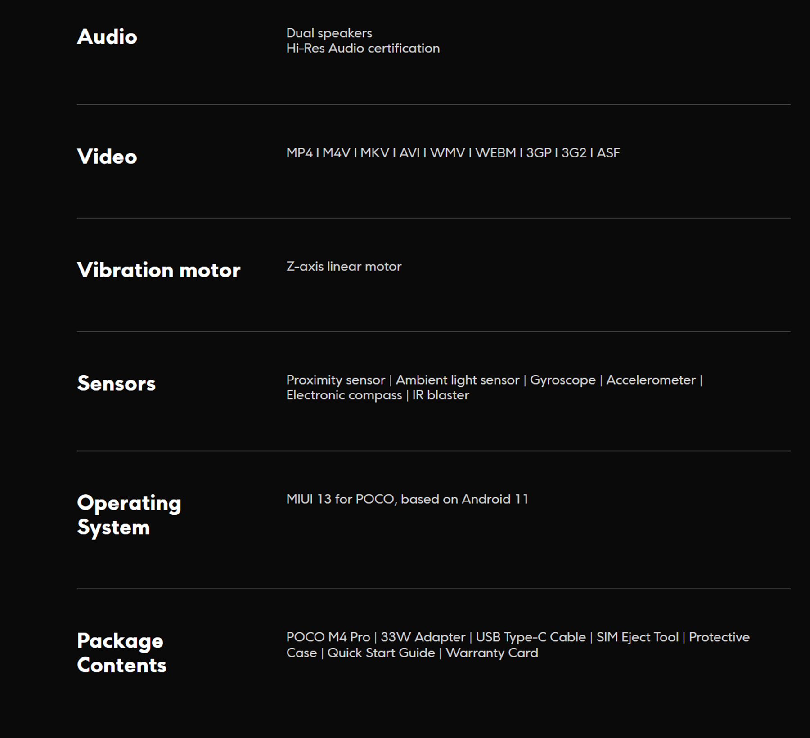The width and height of the screenshot is (810, 738).
Task: Click the IR blaster text
Action: [x=441, y=395]
